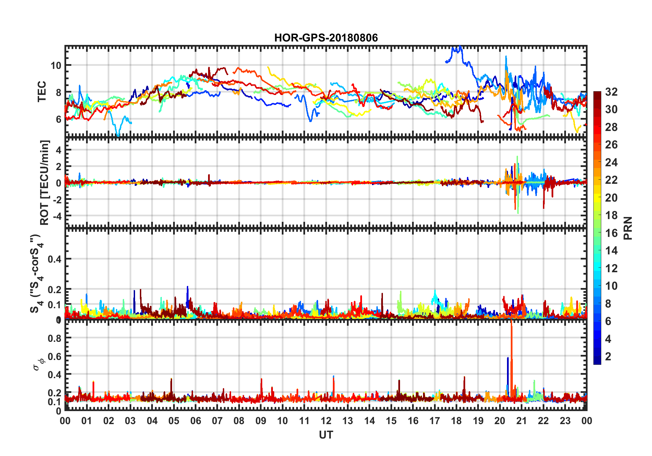This screenshot has width=652, height=456.
Task: Click sigma-phi panel y-axis tick 0.8
Action: coord(55,338)
